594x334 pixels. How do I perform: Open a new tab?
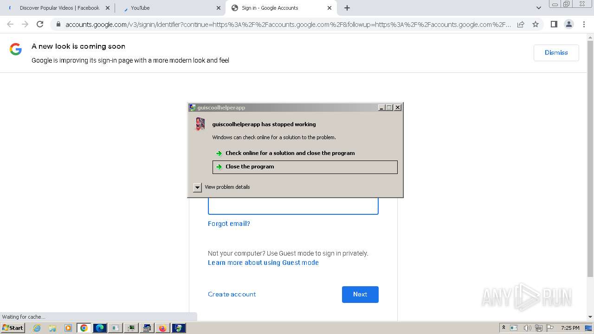click(347, 8)
